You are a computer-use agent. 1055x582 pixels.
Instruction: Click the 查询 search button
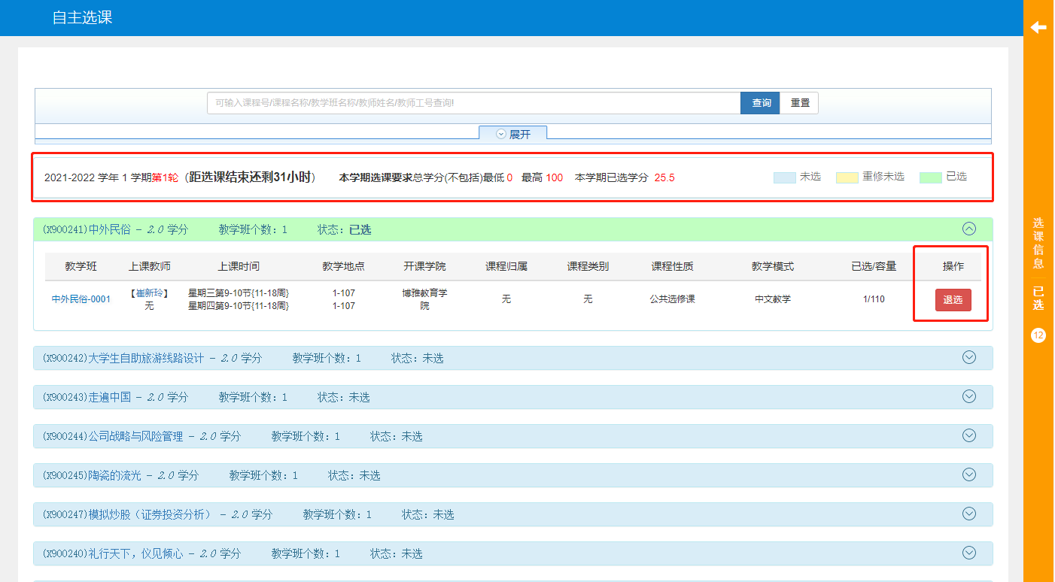[x=761, y=103]
